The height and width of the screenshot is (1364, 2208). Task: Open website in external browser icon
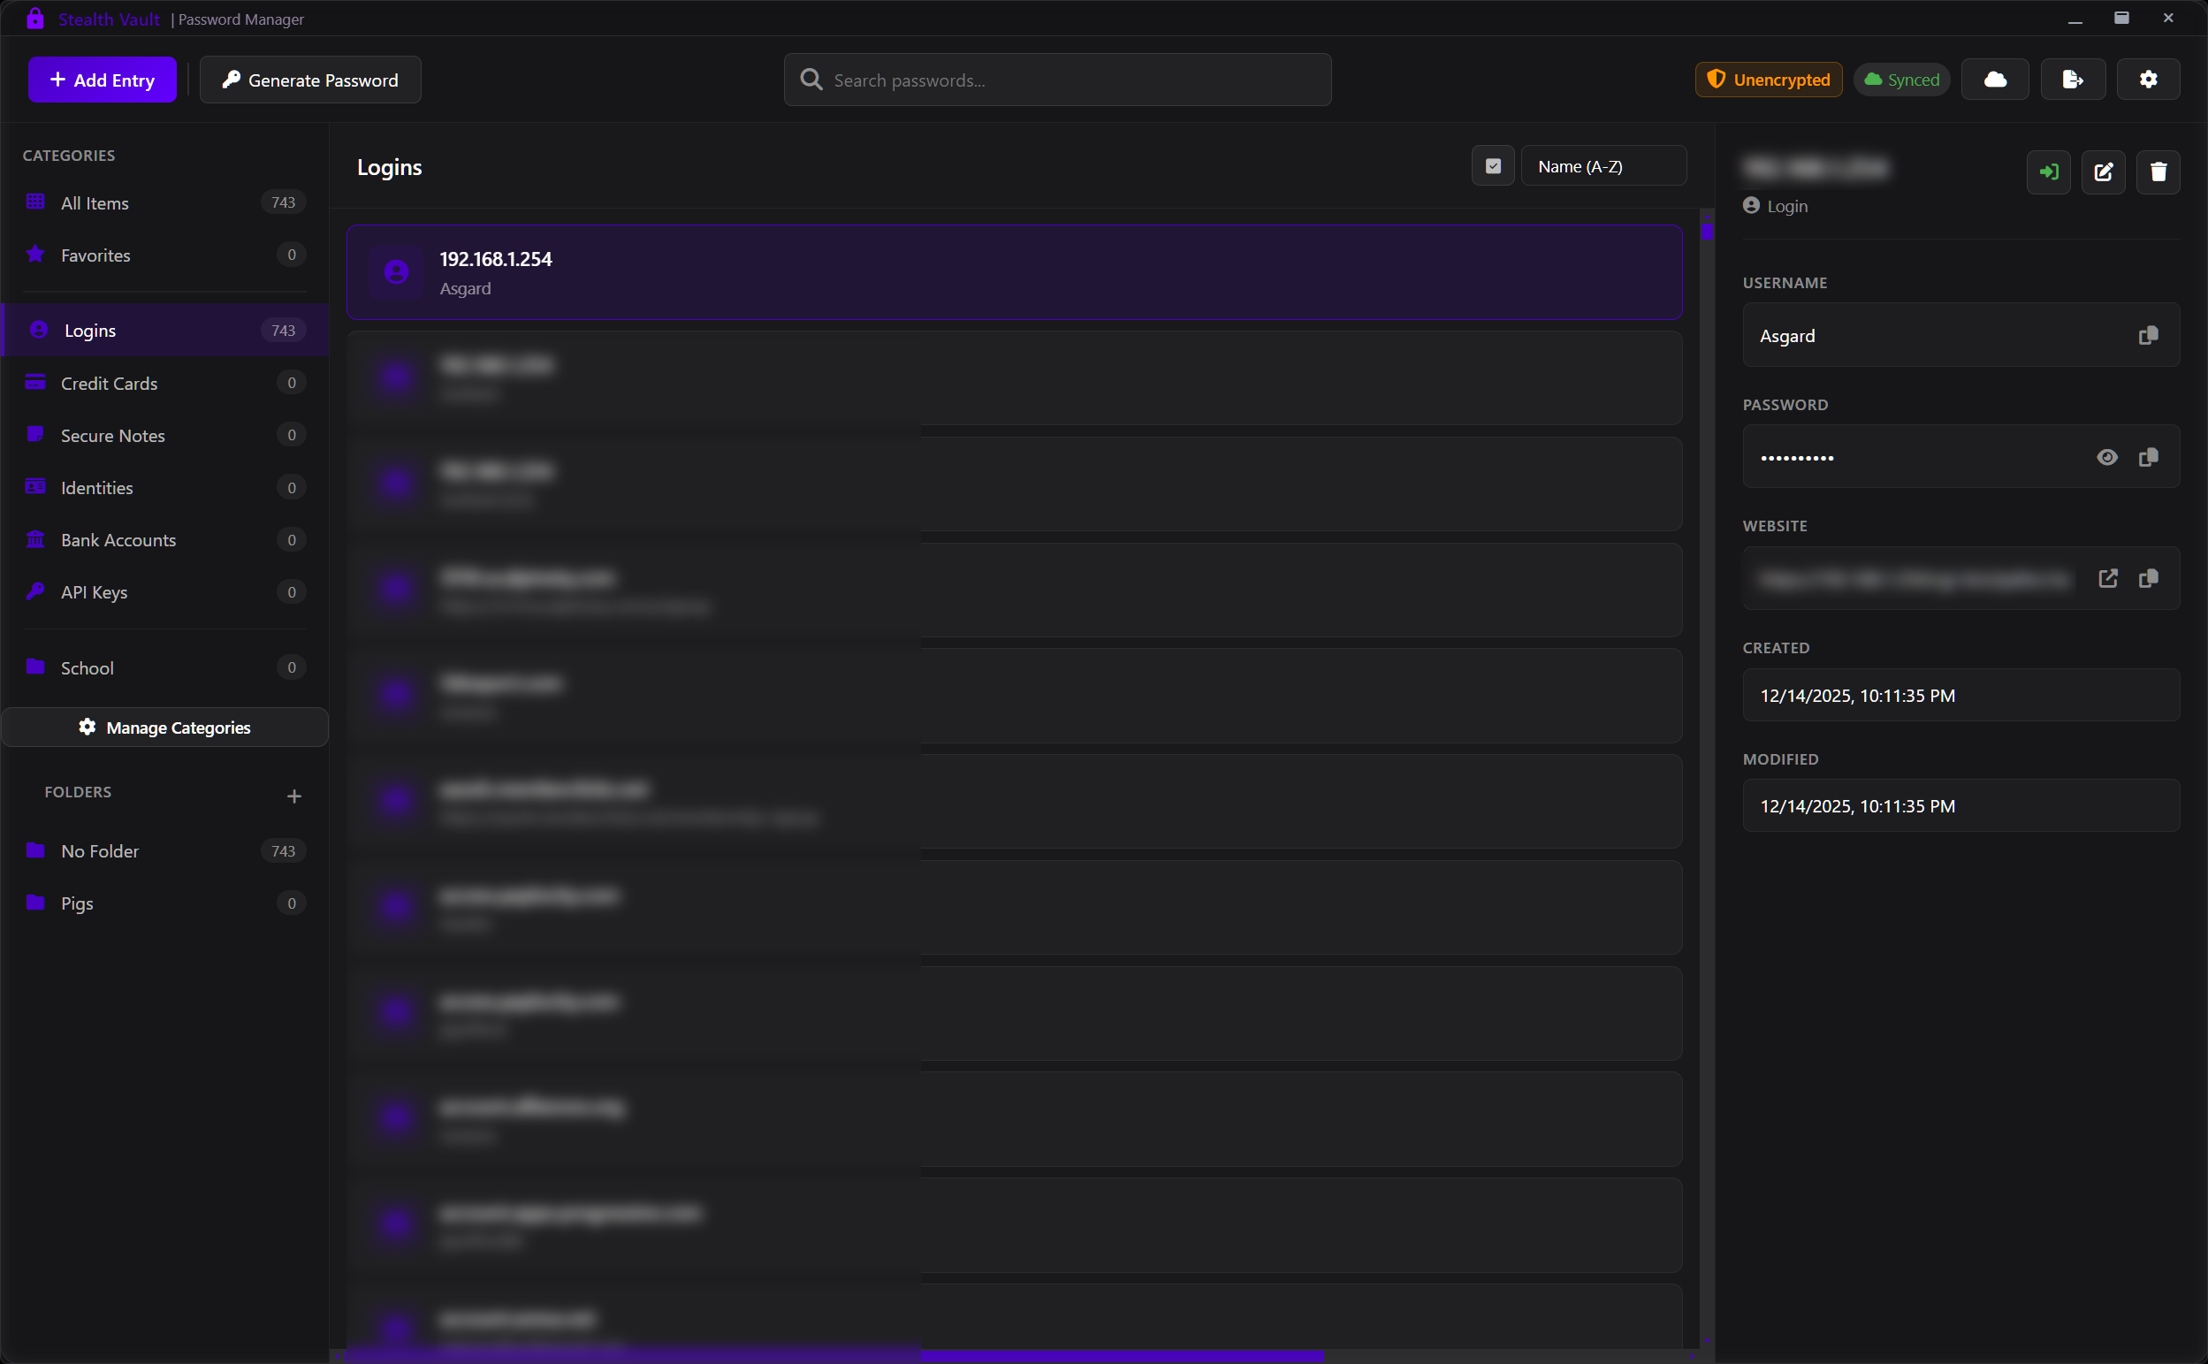[x=2107, y=578]
